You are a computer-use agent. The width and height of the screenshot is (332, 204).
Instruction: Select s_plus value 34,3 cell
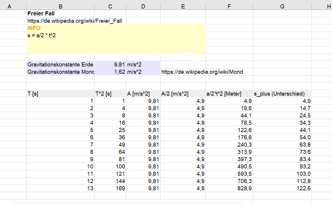[282, 123]
